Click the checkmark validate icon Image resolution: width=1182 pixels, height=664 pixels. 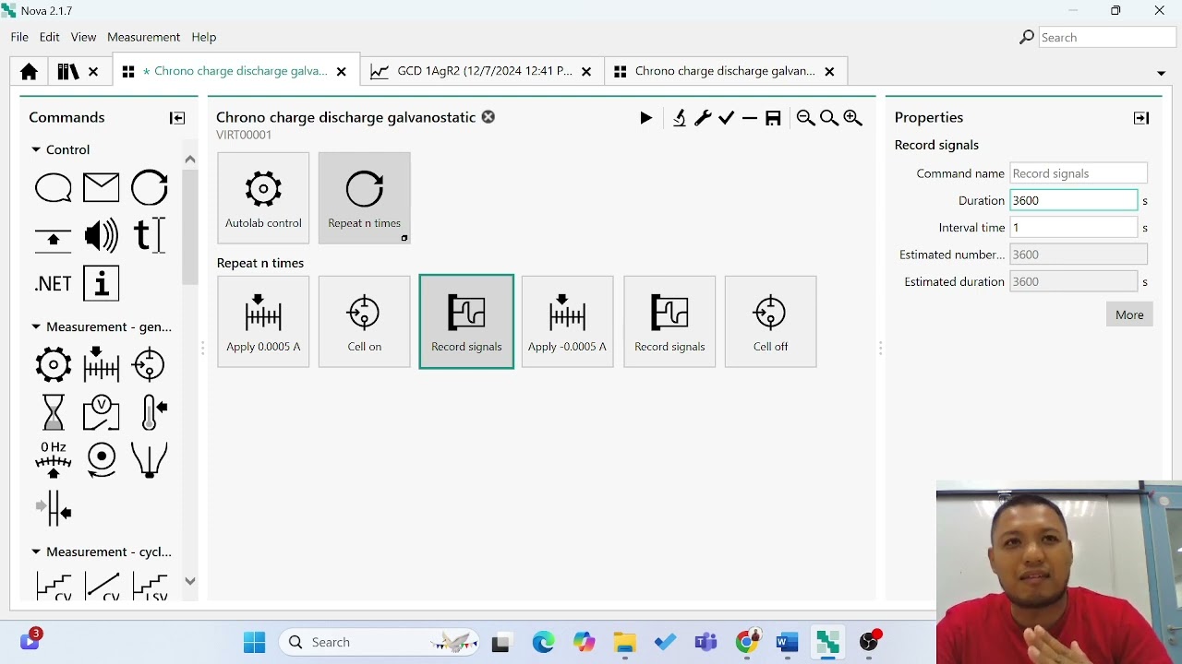pyautogui.click(x=727, y=117)
